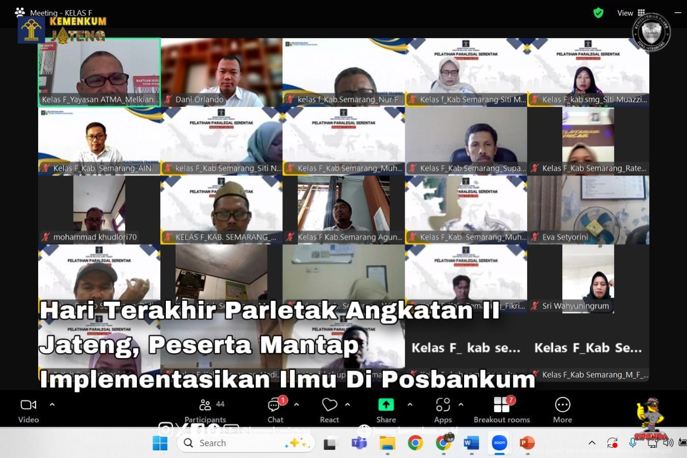Click the green Share screen button
The height and width of the screenshot is (458, 687).
[386, 405]
